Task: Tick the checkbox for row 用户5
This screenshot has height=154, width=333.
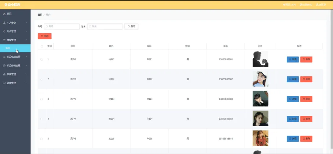Action: pos(42,139)
